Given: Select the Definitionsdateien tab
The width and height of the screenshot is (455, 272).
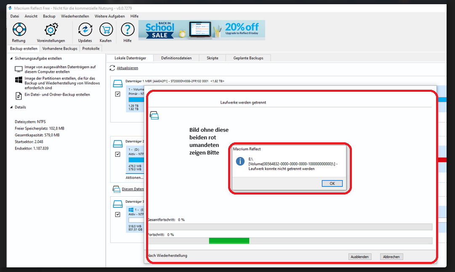Looking at the screenshot, I should 176,58.
